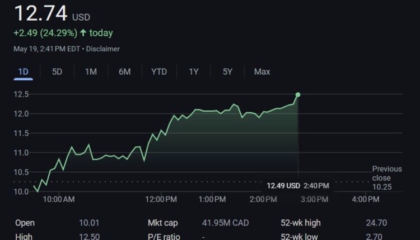Viewport: 420px width, 240px height.
Task: Click the 52-wk high statistic label
Action: 301,223
